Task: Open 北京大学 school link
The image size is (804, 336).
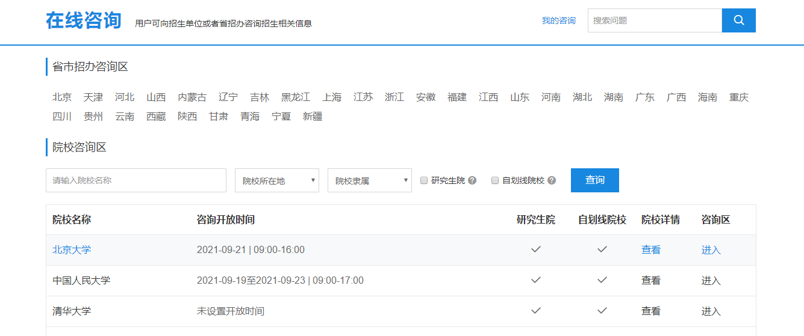Action: (72, 250)
